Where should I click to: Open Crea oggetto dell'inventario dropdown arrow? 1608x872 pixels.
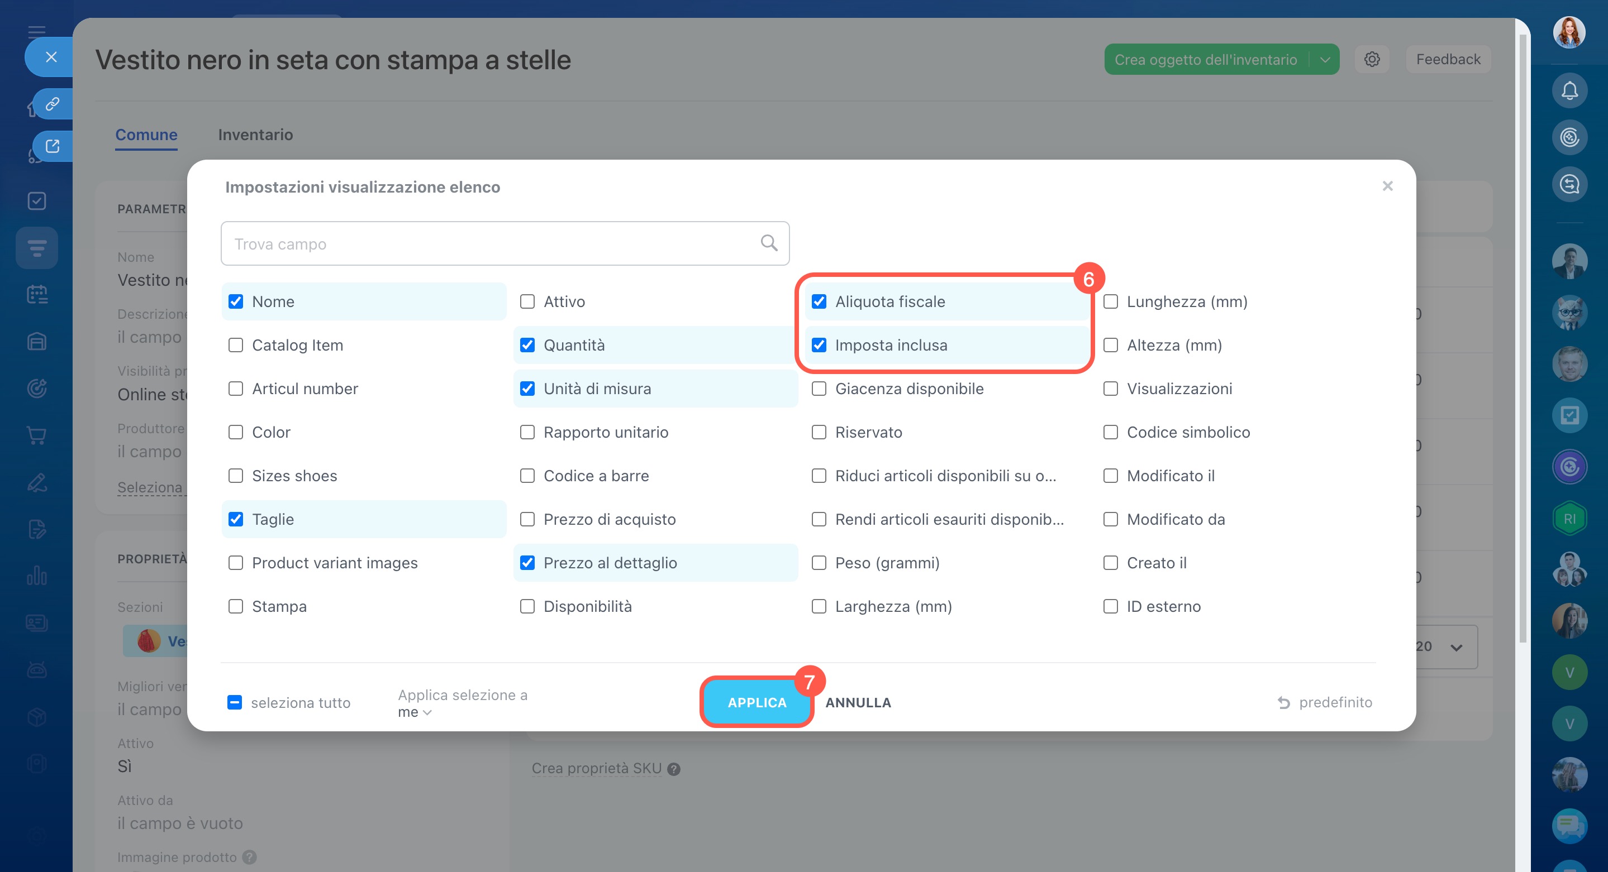(1325, 60)
